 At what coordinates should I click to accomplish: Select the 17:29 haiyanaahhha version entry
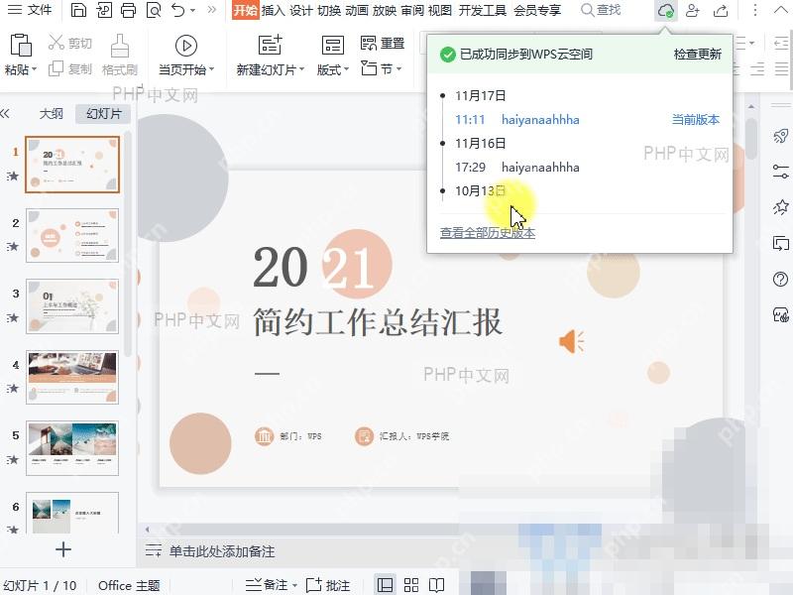pyautogui.click(x=516, y=168)
